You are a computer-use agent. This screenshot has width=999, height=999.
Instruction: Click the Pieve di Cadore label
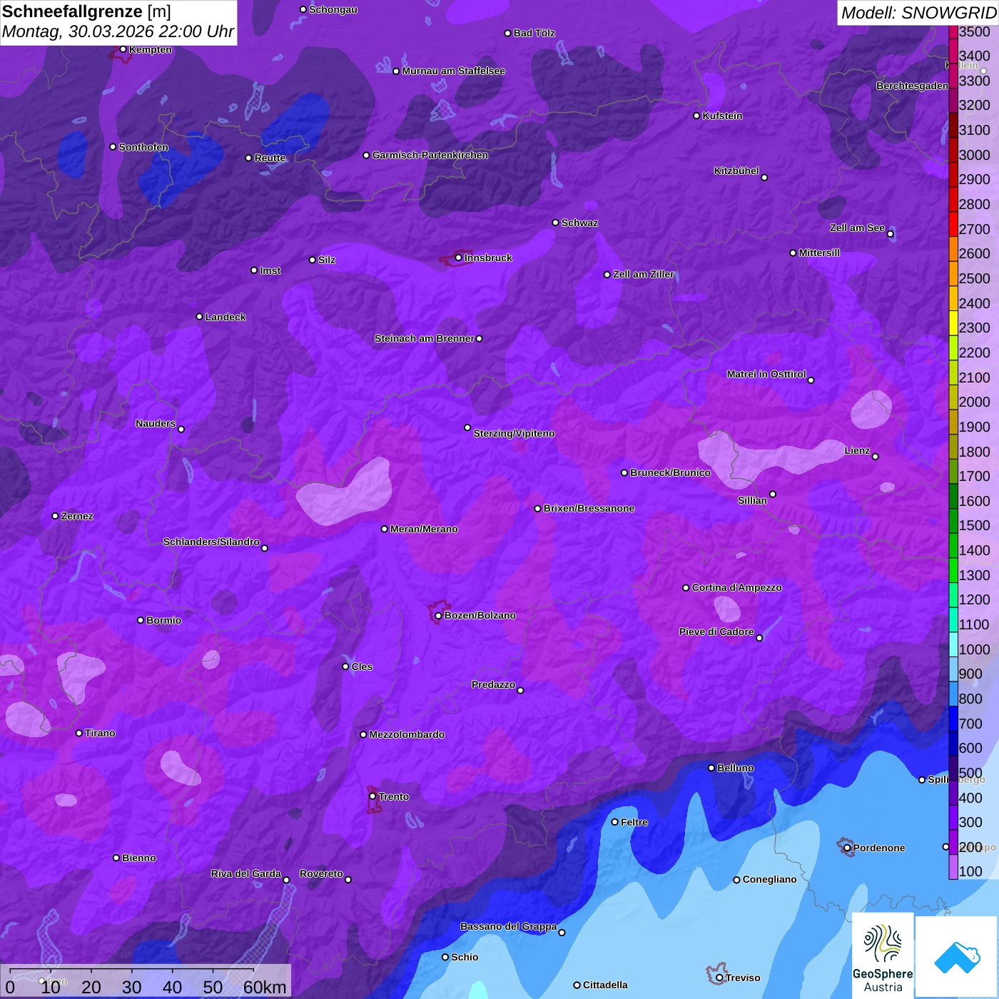pyautogui.click(x=716, y=632)
